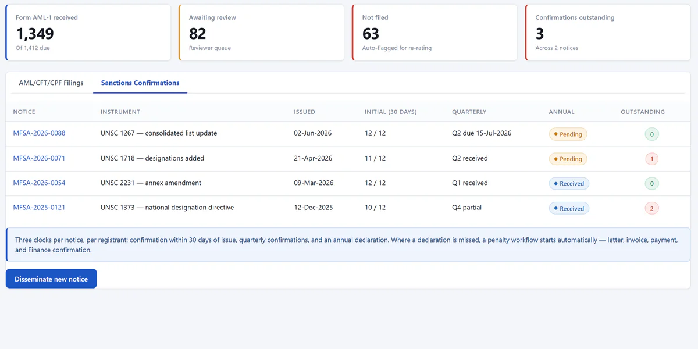The image size is (698, 349).
Task: Click outstanding count 1 for MFSA-2026-0071
Action: 651,159
